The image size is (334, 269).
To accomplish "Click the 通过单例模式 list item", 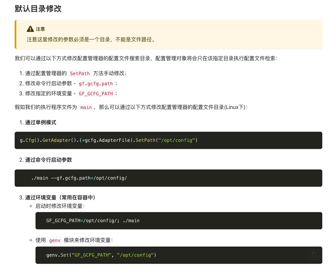I will pyautogui.click(x=41, y=122).
